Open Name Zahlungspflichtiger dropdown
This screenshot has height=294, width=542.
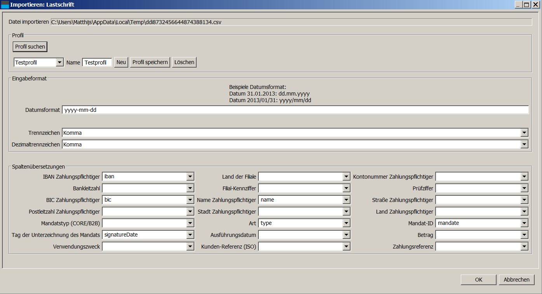pos(304,200)
